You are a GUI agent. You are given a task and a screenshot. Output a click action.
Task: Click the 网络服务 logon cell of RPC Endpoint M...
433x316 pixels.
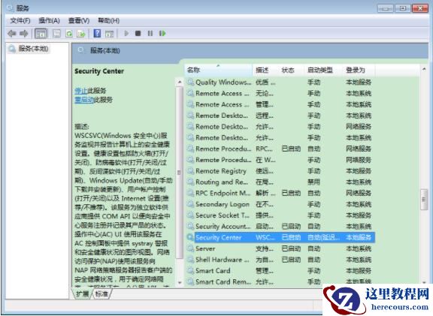[359, 193]
